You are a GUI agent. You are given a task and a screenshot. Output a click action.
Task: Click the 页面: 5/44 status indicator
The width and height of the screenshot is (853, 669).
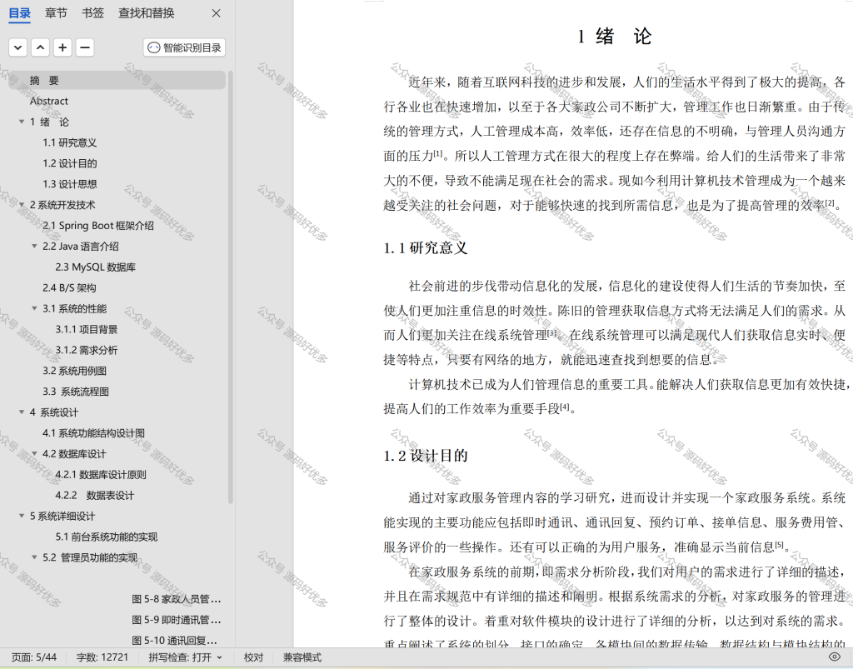pos(33,657)
